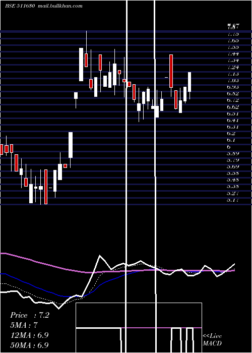The image size is (252, 353).
Task: Click the 5.27 price axis label
Action: (x=233, y=193)
